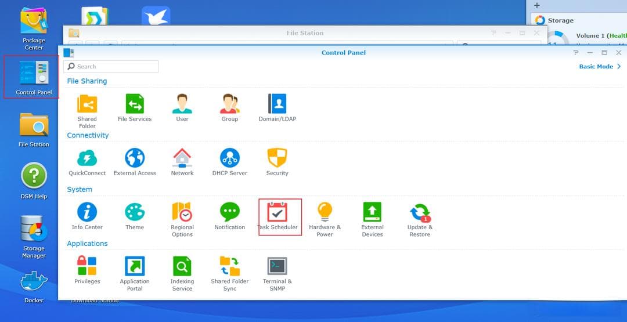This screenshot has height=322, width=627.
Task: Launch Control Panel desktop shortcut
Action: pos(34,78)
